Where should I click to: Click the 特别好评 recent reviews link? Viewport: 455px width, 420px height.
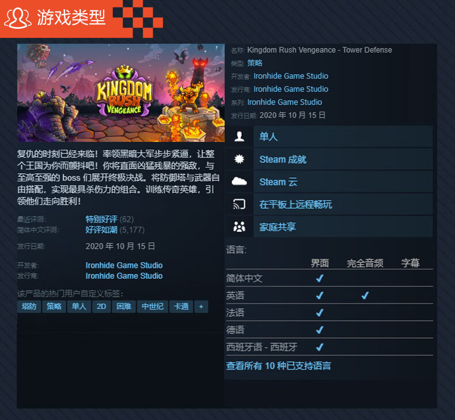(101, 219)
